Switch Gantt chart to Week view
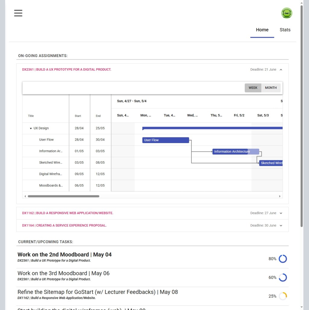Viewport: 309px width, 310px height. [x=253, y=88]
